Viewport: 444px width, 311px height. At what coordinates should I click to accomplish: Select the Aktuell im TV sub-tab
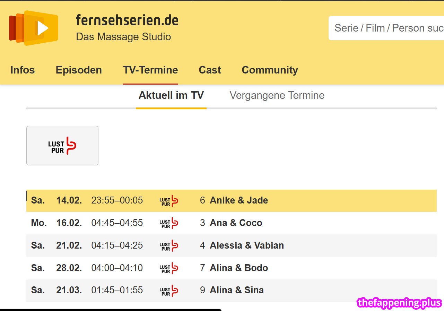[x=171, y=95]
